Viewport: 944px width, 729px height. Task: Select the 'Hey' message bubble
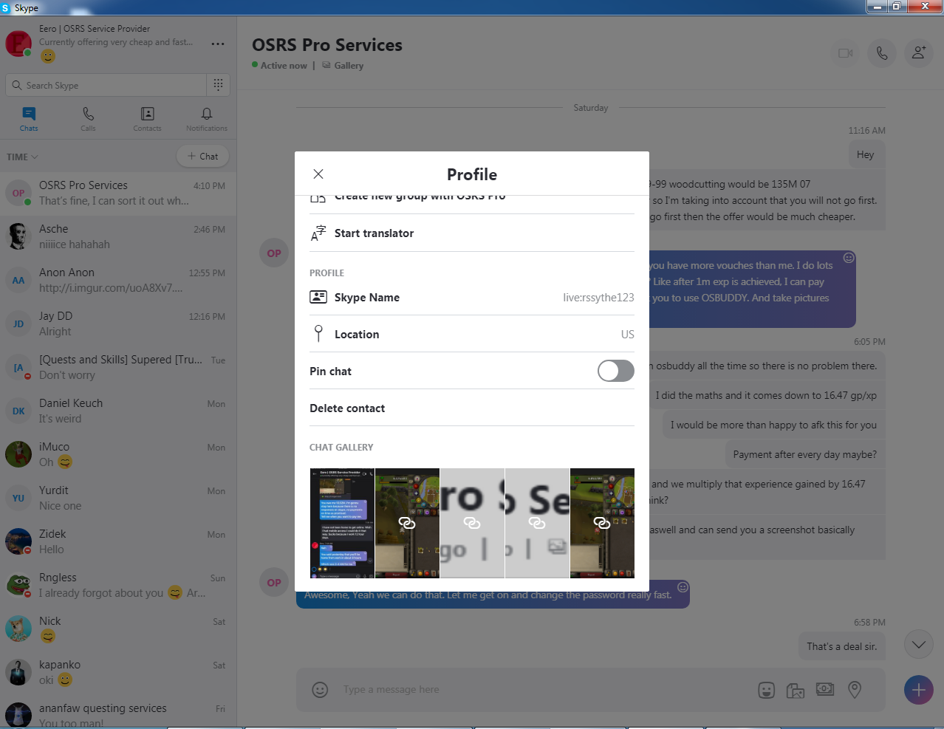tap(866, 155)
